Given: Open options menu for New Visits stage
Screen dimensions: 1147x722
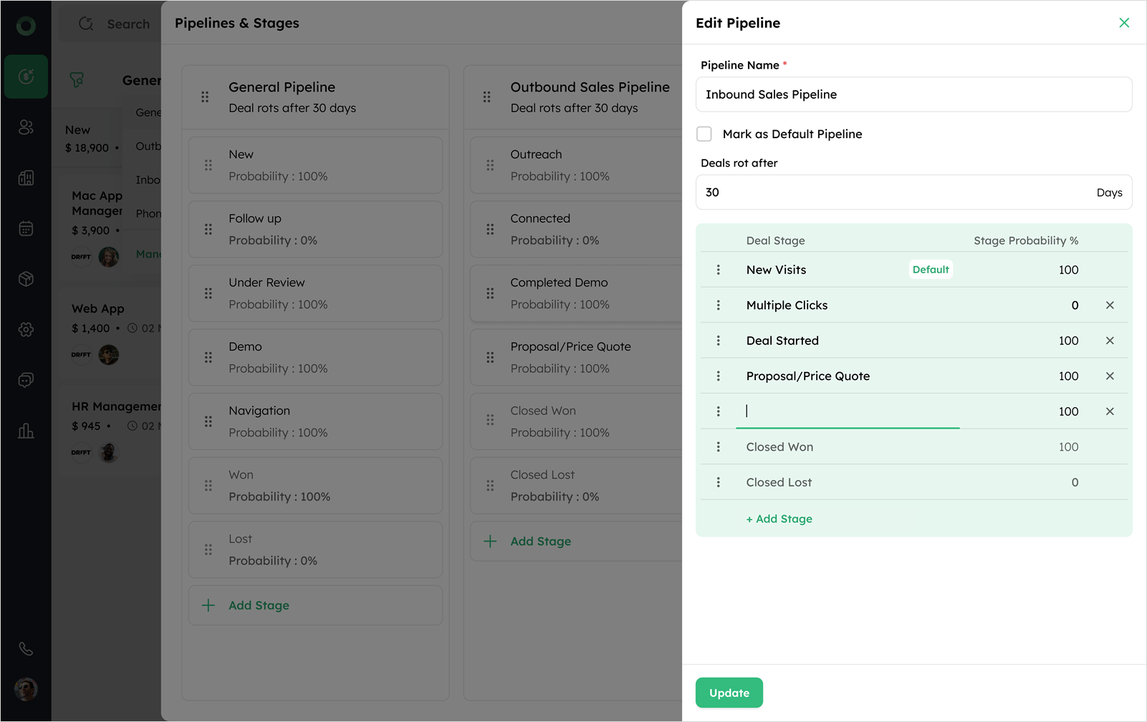Looking at the screenshot, I should 719,270.
